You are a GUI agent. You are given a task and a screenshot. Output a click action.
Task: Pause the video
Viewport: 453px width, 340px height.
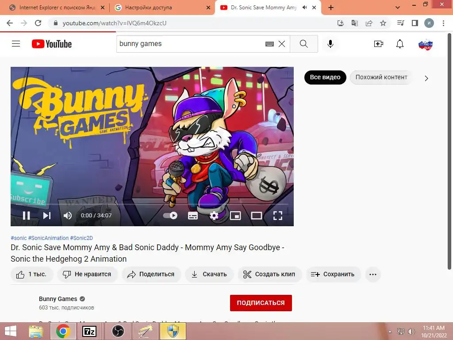[x=26, y=216]
